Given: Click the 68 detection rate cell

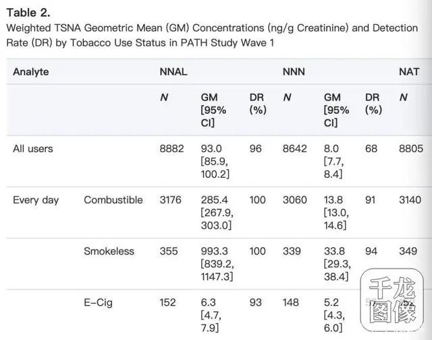Looking at the screenshot, I should coord(371,148).
